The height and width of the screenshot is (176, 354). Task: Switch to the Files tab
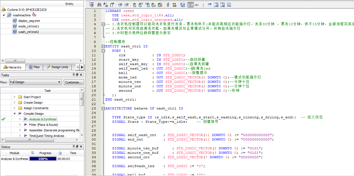tap(34, 67)
